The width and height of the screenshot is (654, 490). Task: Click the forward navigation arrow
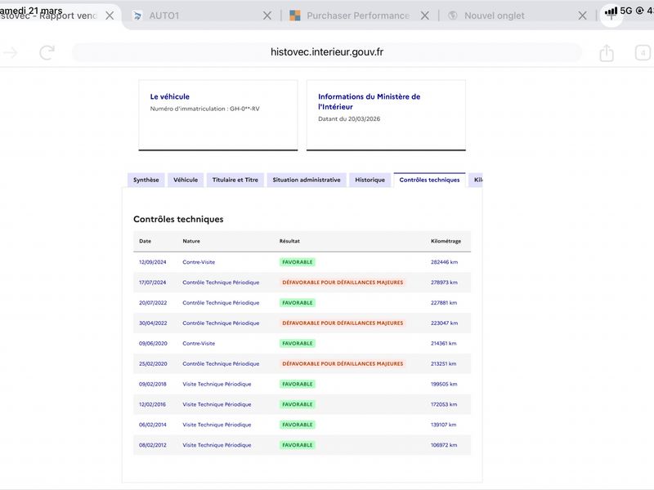point(11,53)
